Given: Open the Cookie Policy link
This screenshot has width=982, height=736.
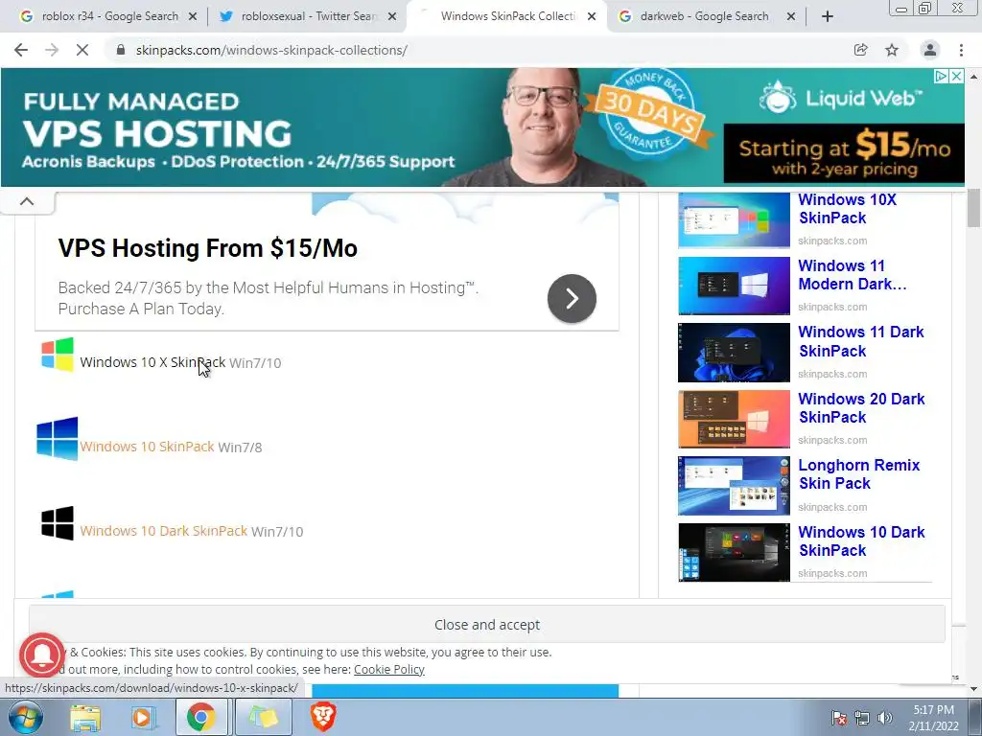Looking at the screenshot, I should [x=389, y=669].
